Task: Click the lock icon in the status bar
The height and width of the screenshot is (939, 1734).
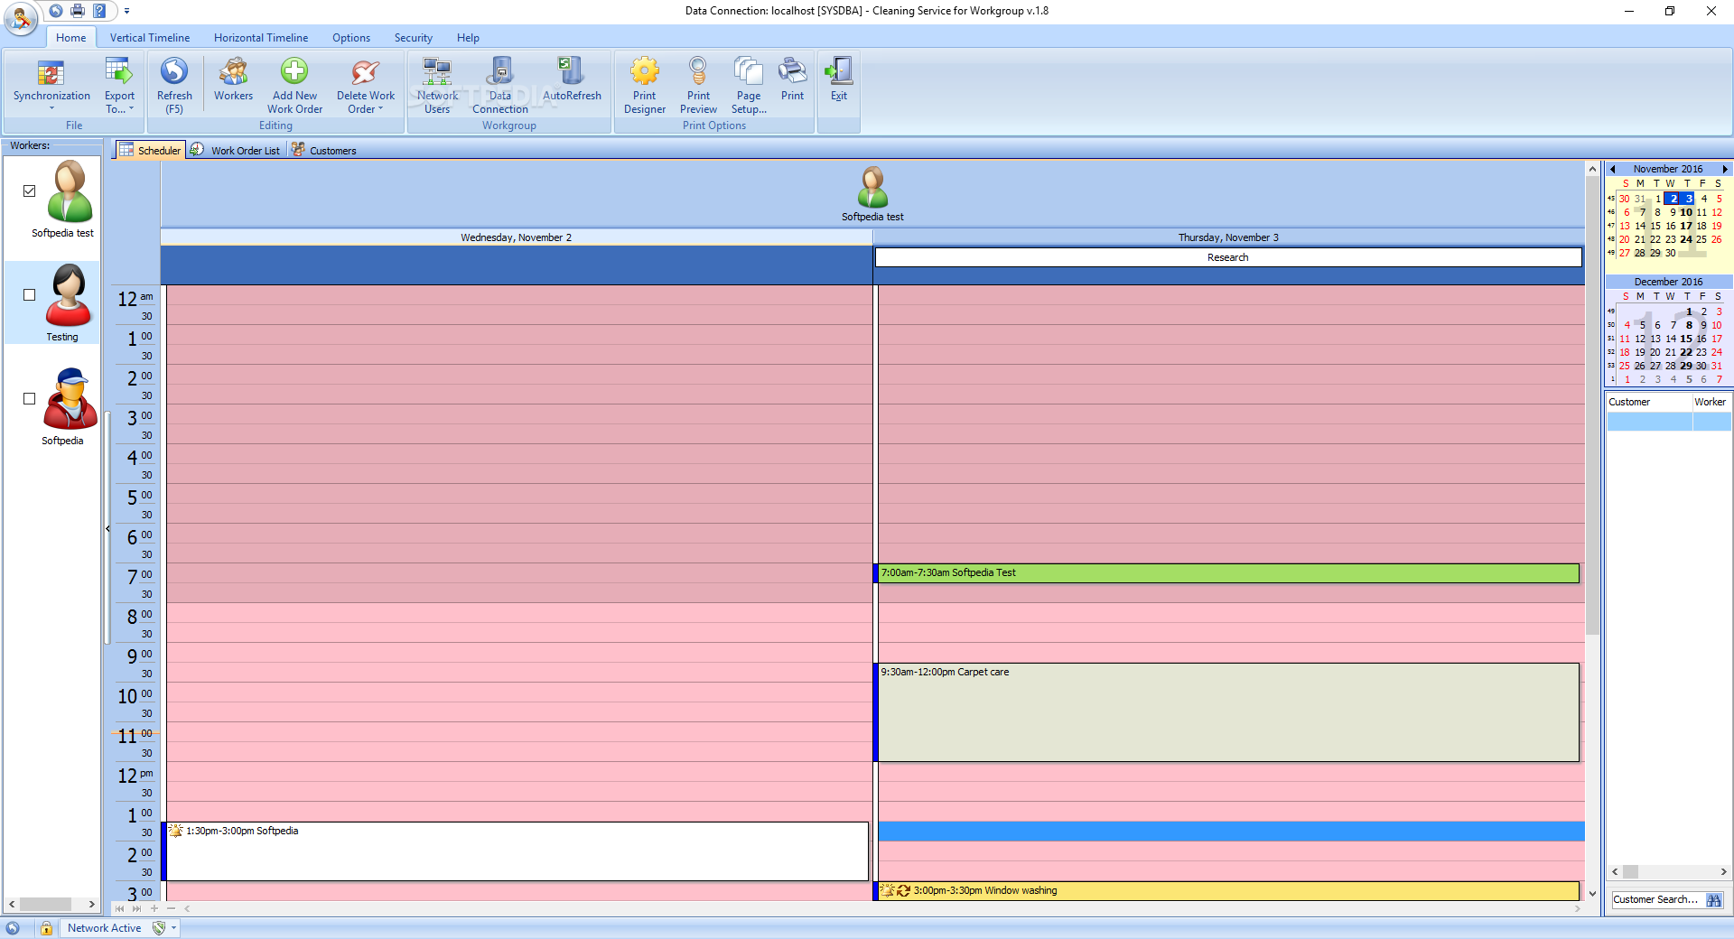Action: point(45,928)
